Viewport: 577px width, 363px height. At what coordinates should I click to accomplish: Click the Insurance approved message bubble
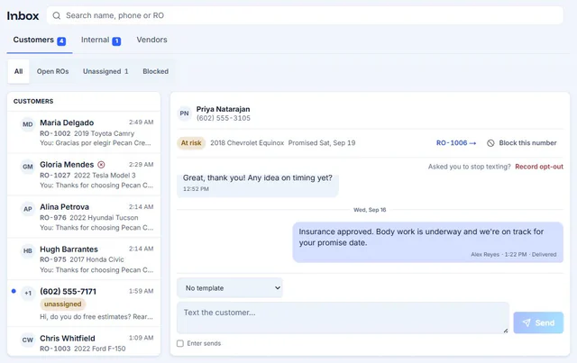click(428, 242)
